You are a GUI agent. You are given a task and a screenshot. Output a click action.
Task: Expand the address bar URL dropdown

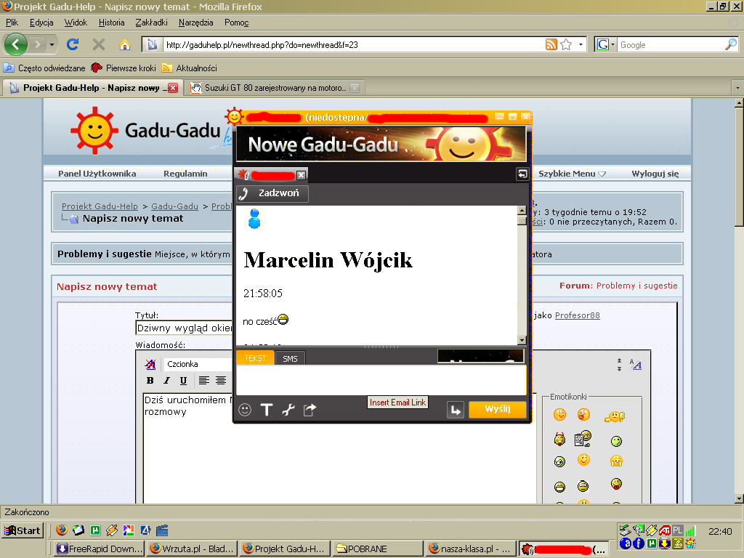point(581,44)
